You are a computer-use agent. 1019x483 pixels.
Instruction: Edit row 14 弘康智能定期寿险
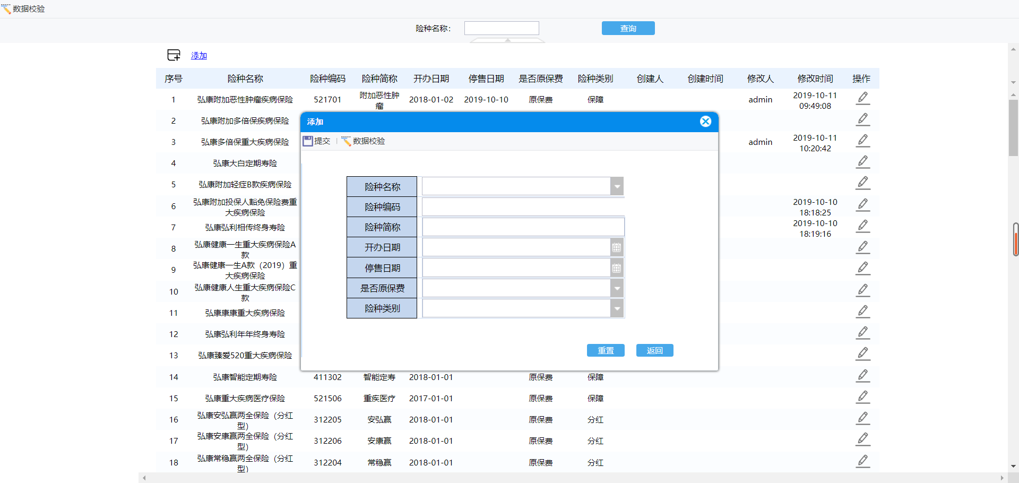[x=863, y=376]
